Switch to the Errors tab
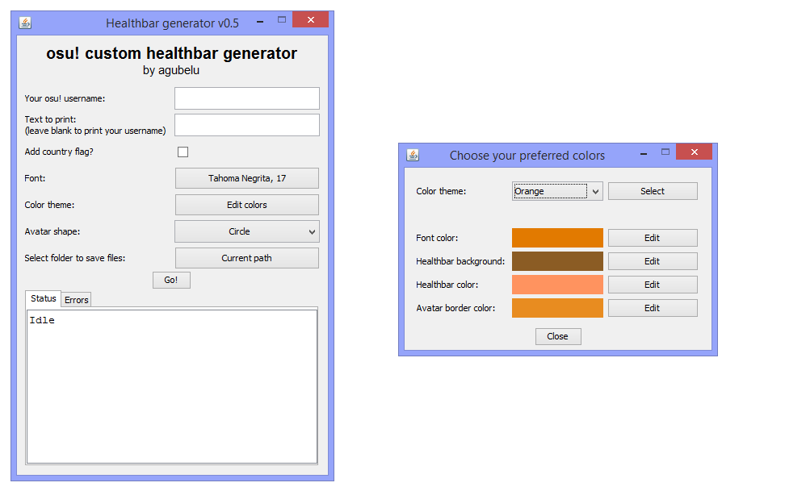 tap(77, 299)
